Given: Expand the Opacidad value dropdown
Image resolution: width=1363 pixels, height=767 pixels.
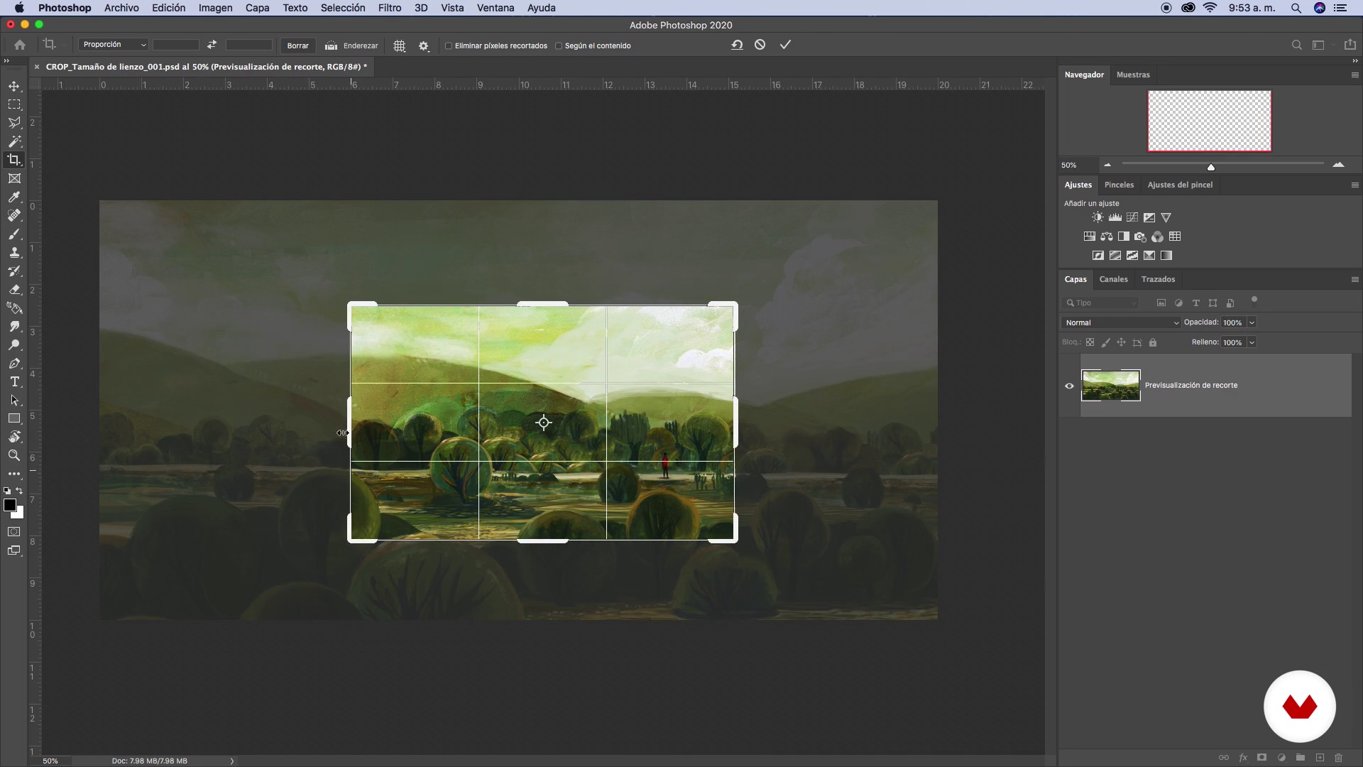Looking at the screenshot, I should (1252, 322).
